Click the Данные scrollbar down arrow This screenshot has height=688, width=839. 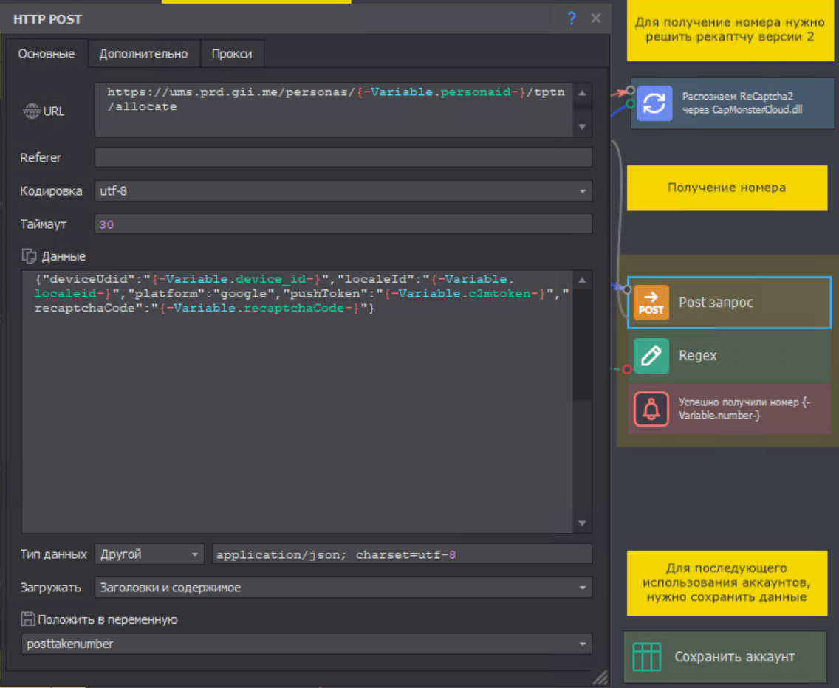582,523
